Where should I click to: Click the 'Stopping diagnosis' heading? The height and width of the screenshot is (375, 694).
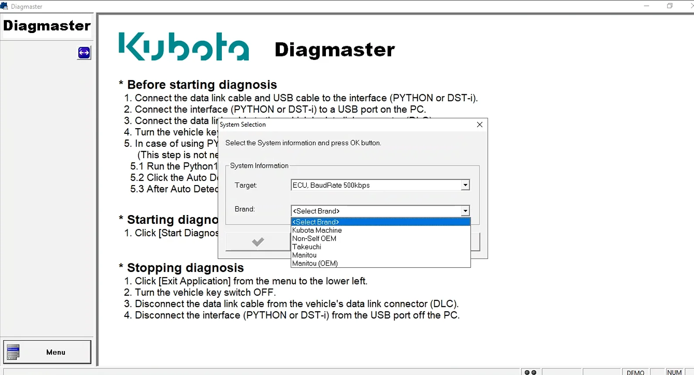pos(185,268)
